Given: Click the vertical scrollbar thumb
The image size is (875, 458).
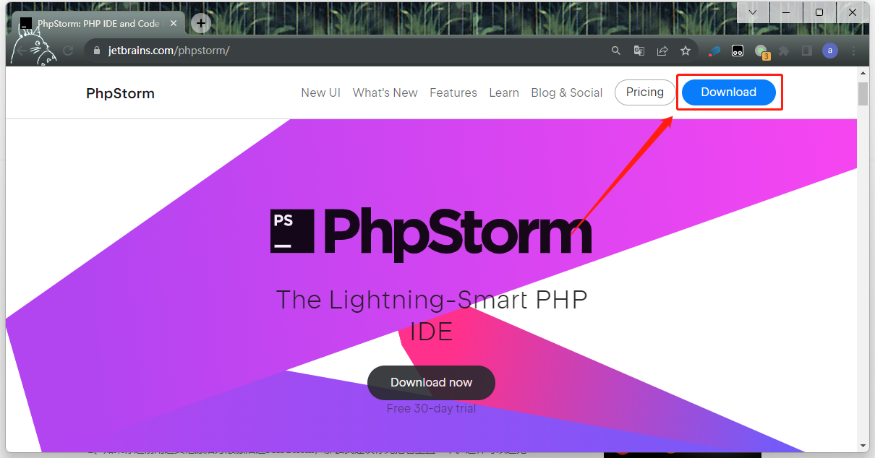Looking at the screenshot, I should (x=863, y=94).
